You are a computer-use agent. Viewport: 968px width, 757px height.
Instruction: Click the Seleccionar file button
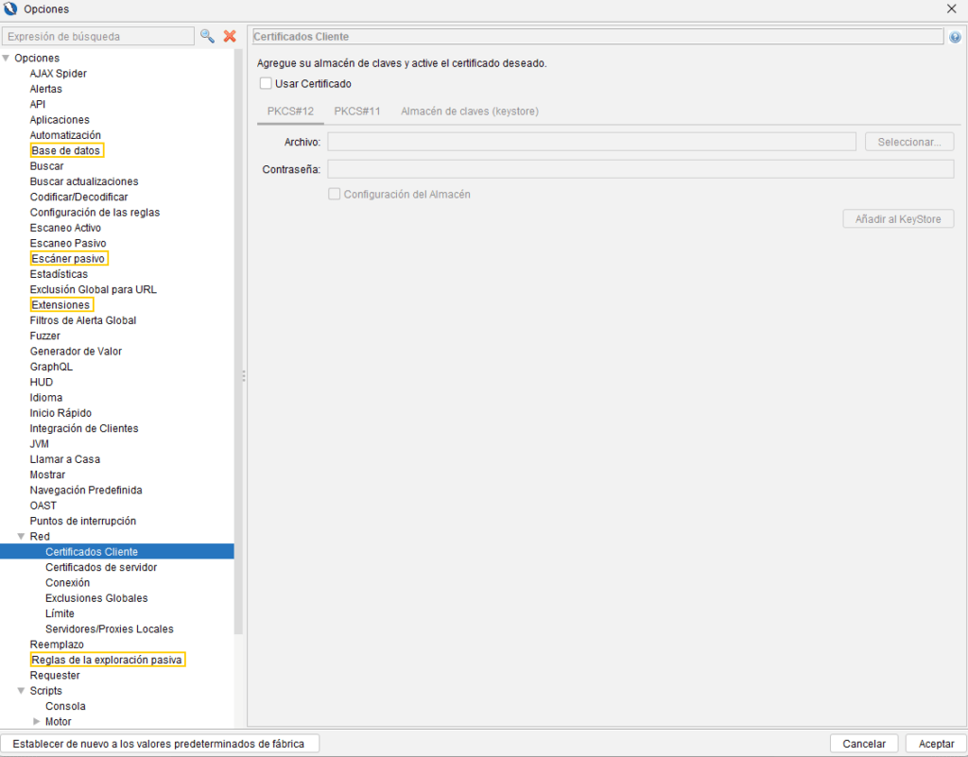pyautogui.click(x=908, y=142)
